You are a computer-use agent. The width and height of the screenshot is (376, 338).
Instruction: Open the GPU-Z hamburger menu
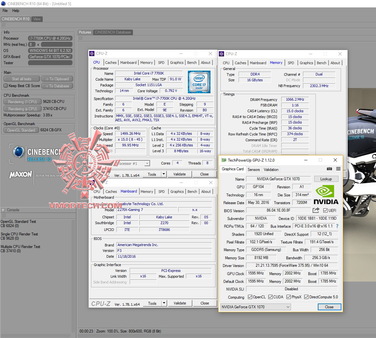tap(338, 169)
